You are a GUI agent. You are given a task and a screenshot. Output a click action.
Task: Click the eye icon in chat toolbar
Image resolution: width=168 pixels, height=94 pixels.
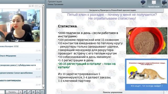[33, 92]
